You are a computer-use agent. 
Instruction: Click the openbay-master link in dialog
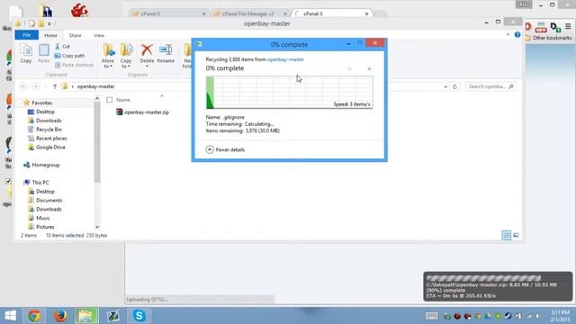[x=285, y=59]
